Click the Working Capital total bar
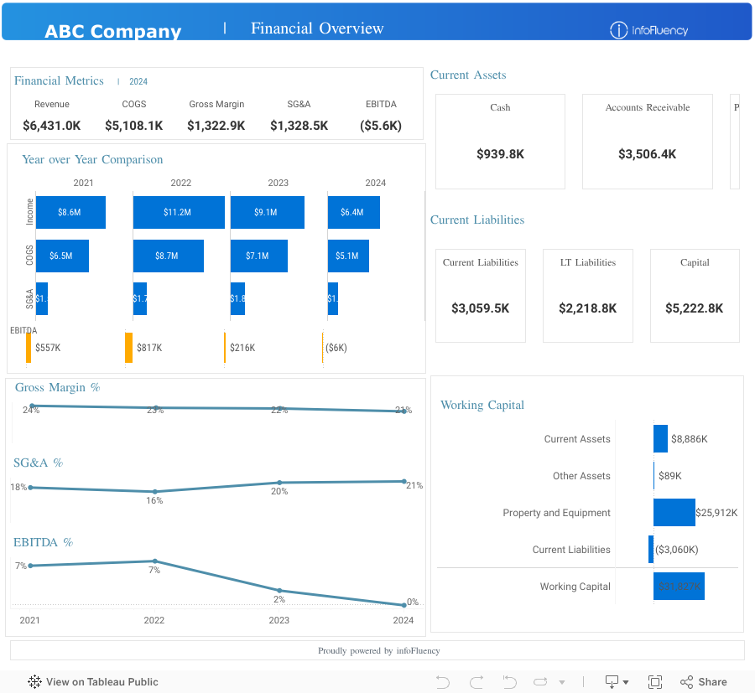 coord(679,587)
